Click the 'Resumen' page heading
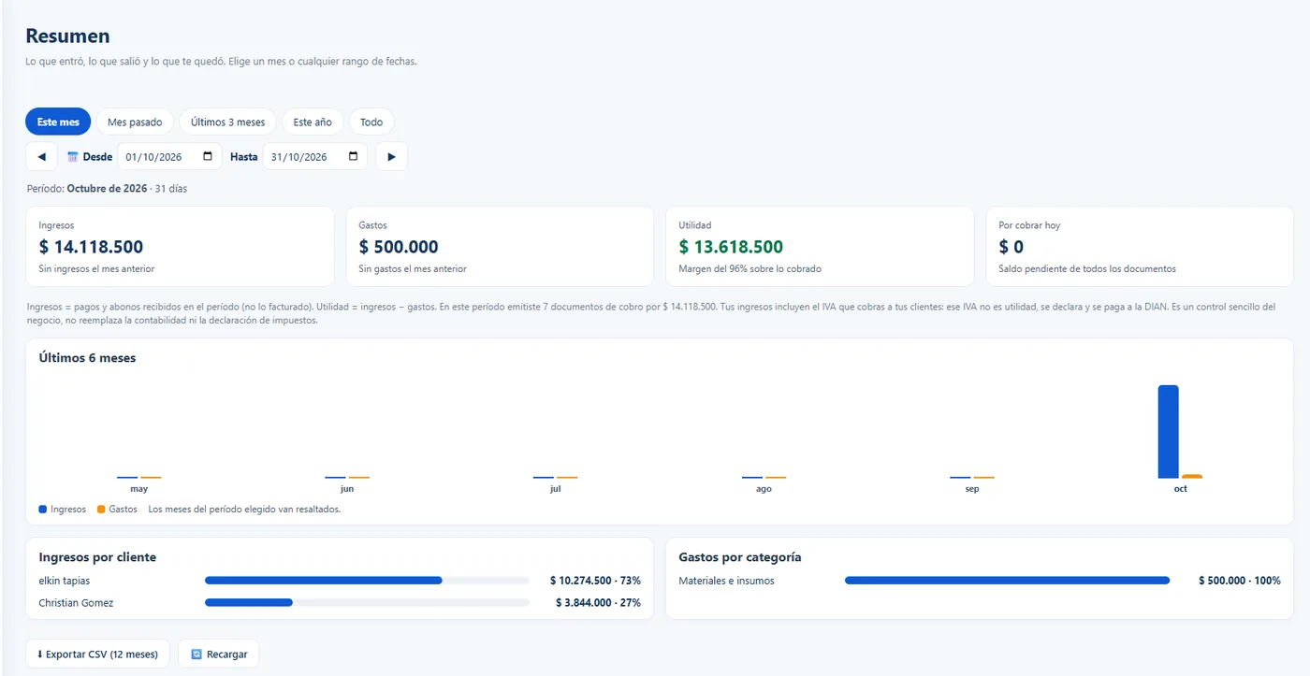The height and width of the screenshot is (676, 1310). (x=67, y=36)
